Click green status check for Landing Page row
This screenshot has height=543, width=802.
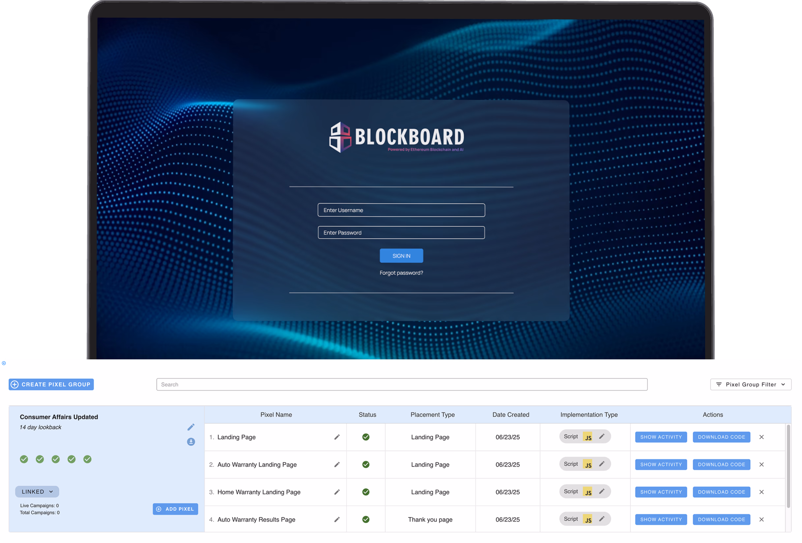coord(366,437)
